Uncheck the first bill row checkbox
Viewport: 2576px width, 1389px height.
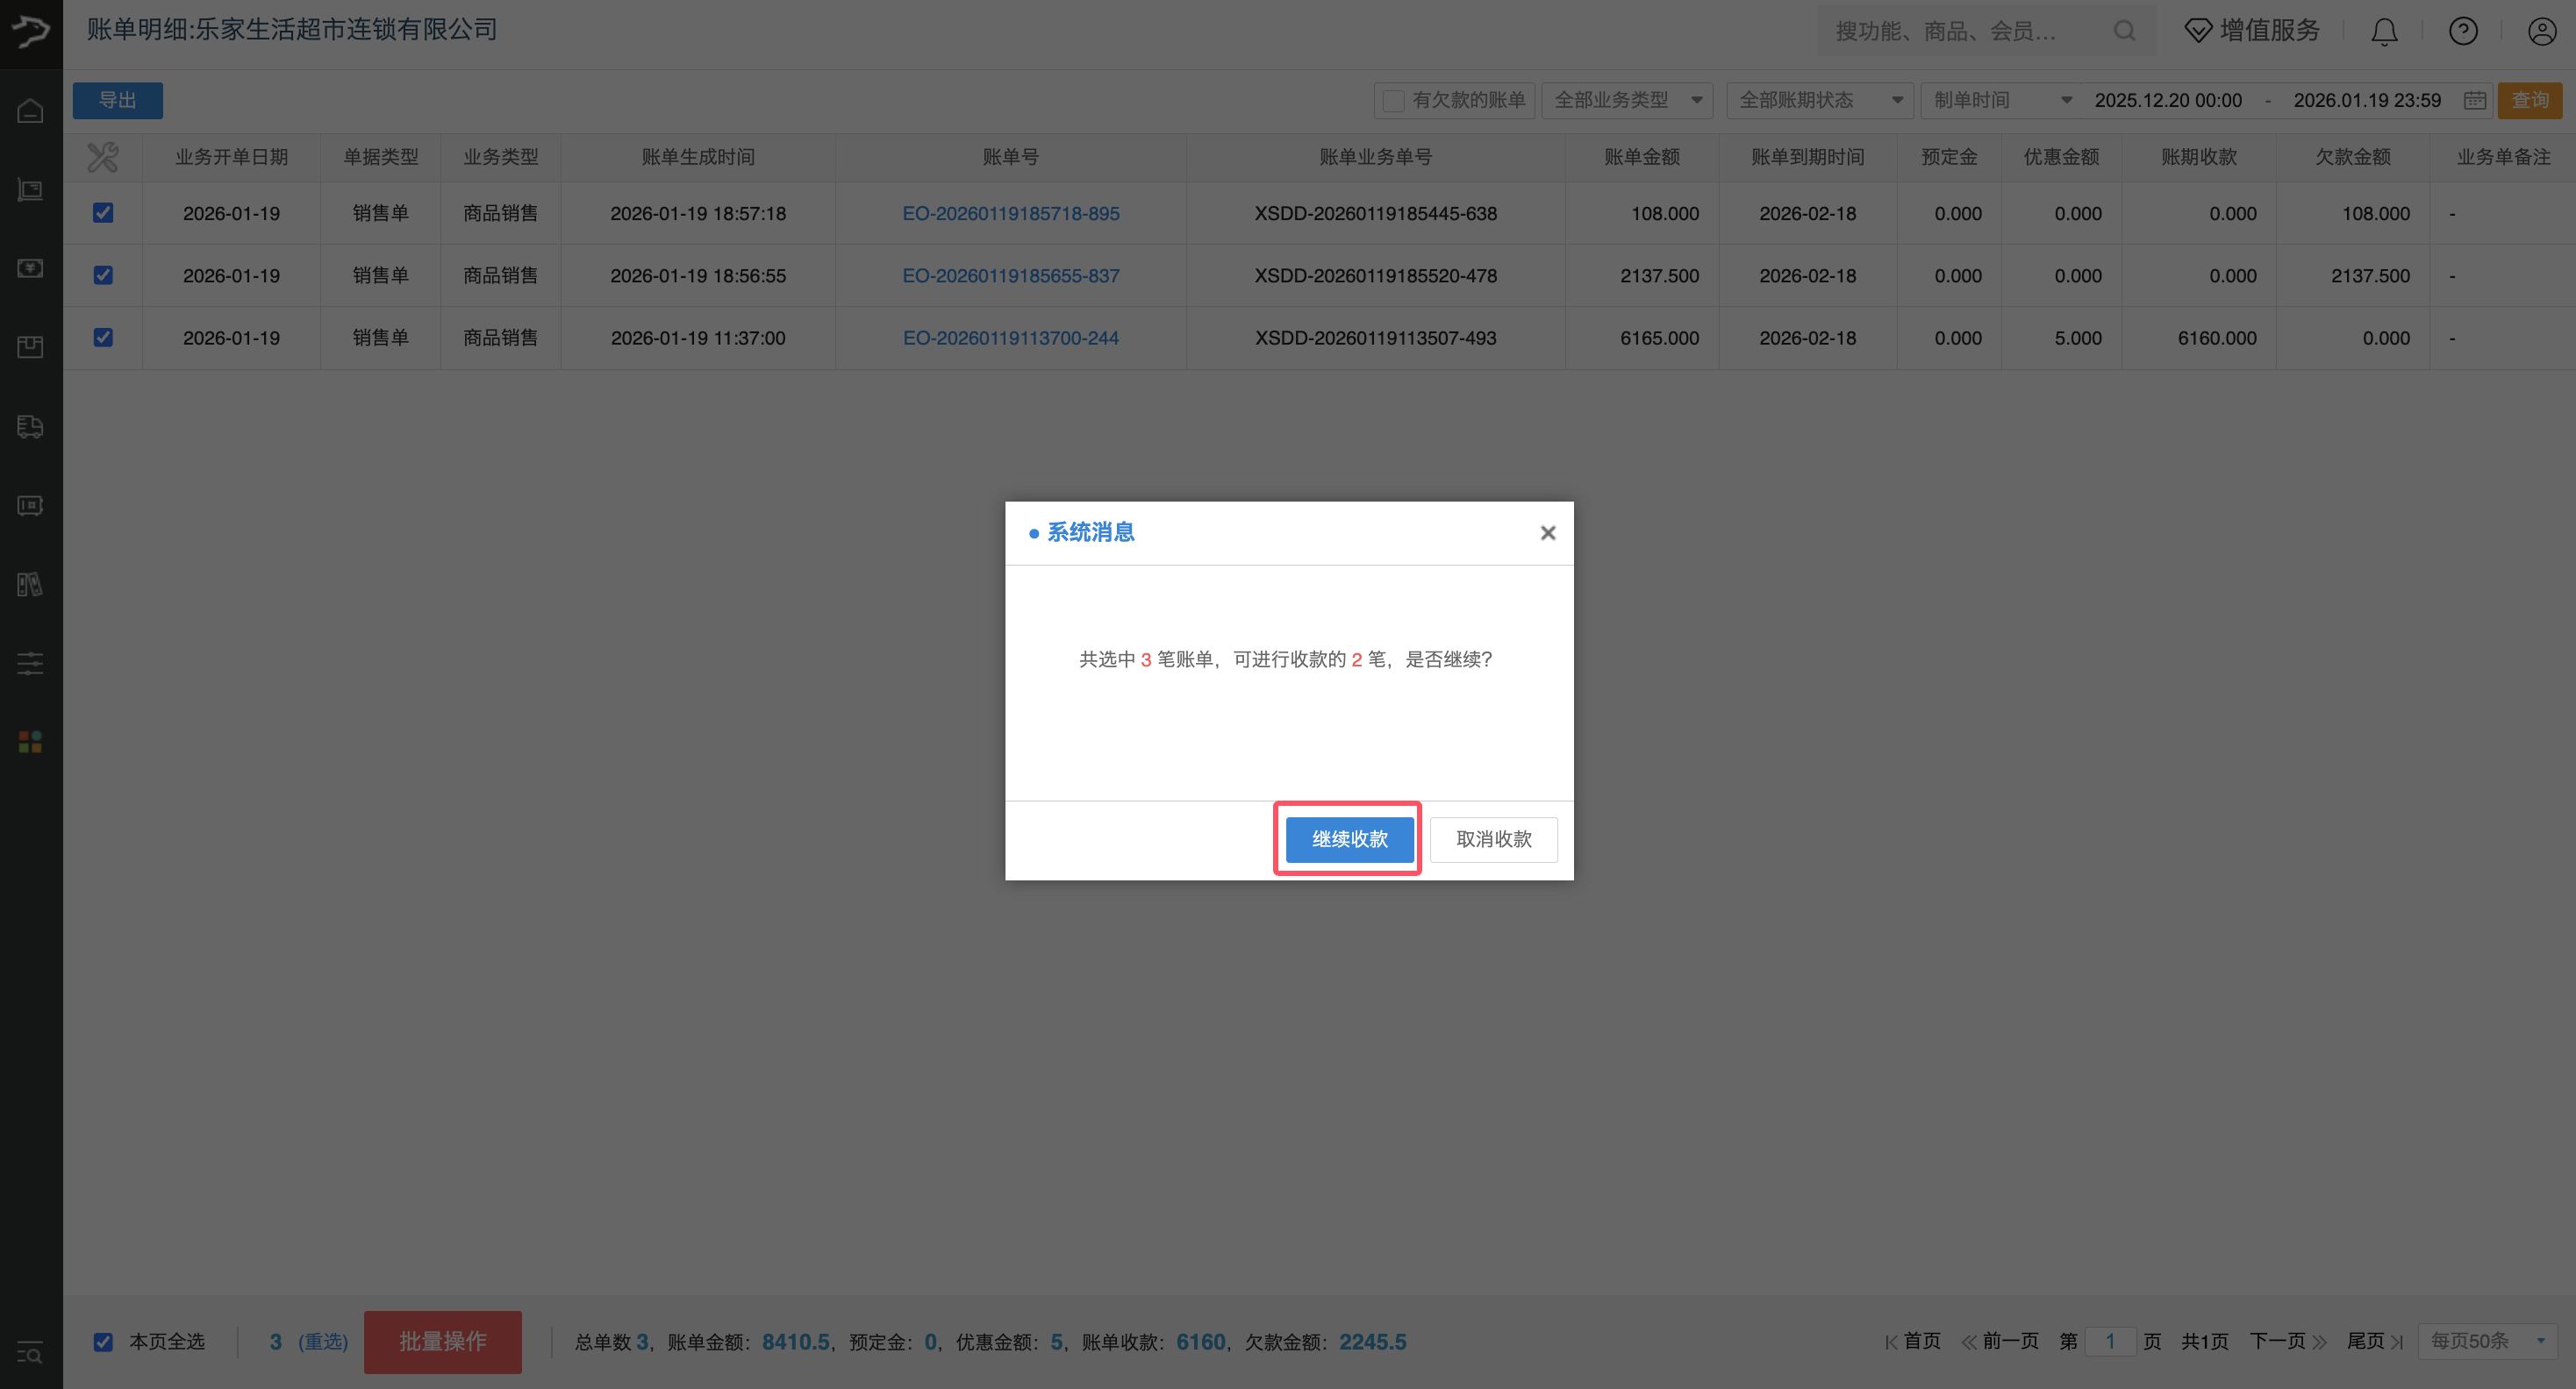[x=103, y=213]
